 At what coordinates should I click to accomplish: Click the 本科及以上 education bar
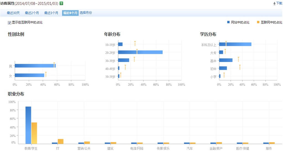[235, 44]
